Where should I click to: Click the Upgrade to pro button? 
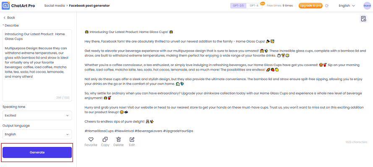coord(310,6)
